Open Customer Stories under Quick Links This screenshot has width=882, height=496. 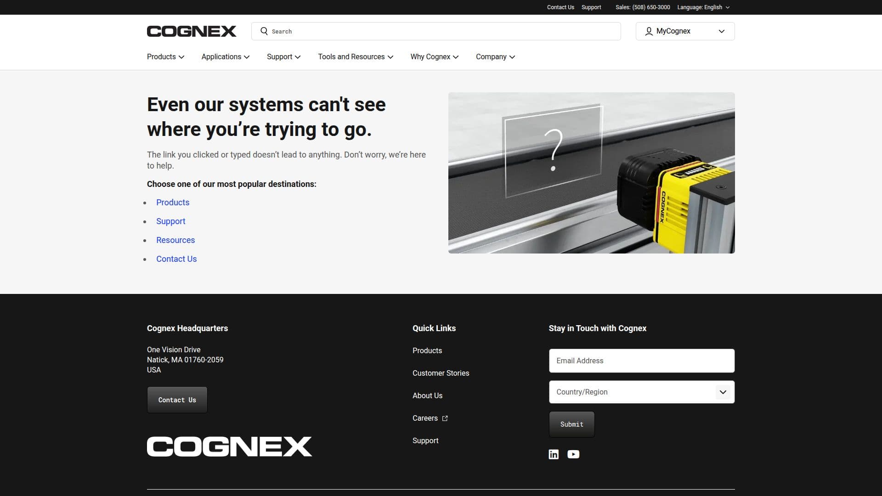pos(441,373)
